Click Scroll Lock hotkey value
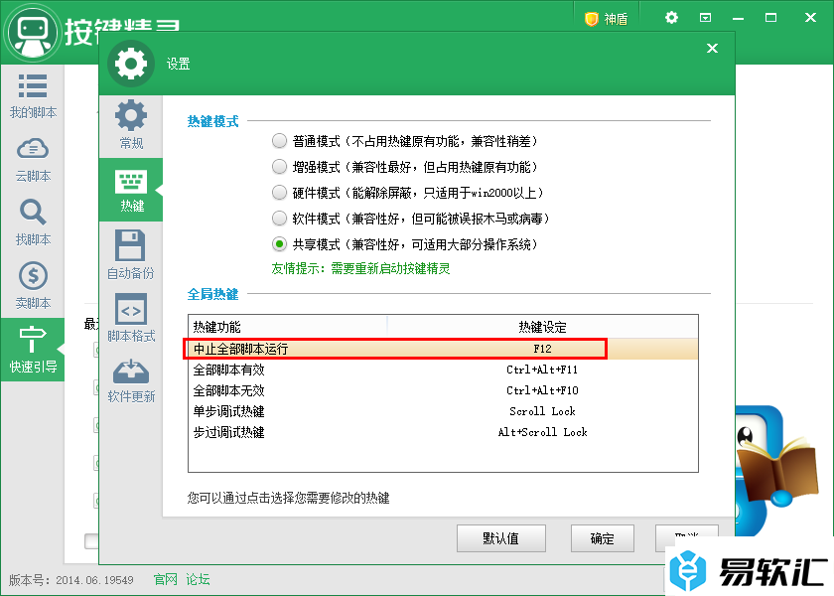This screenshot has width=834, height=596. pyautogui.click(x=542, y=411)
